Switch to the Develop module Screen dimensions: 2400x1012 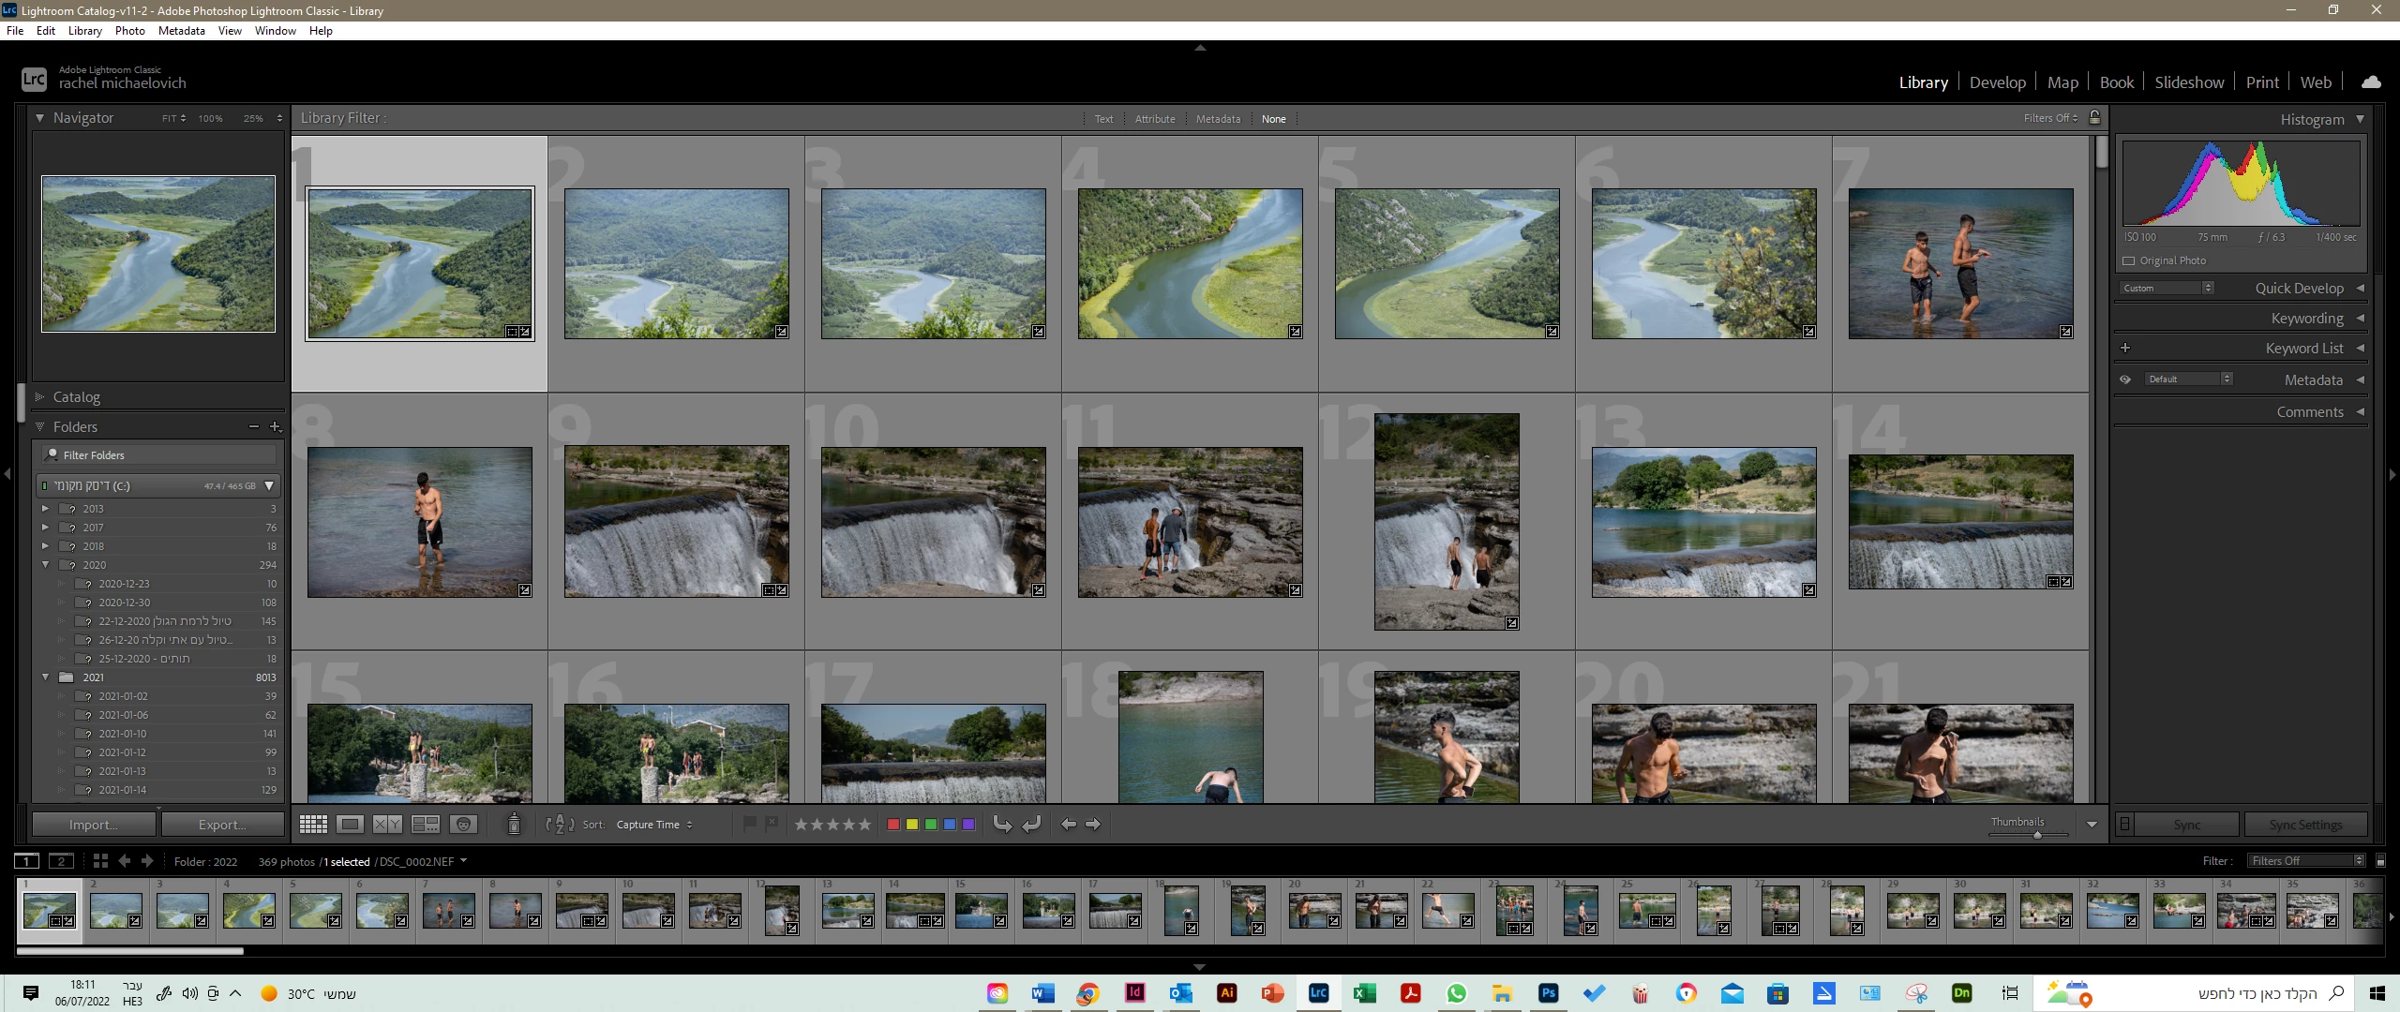coord(1997,82)
